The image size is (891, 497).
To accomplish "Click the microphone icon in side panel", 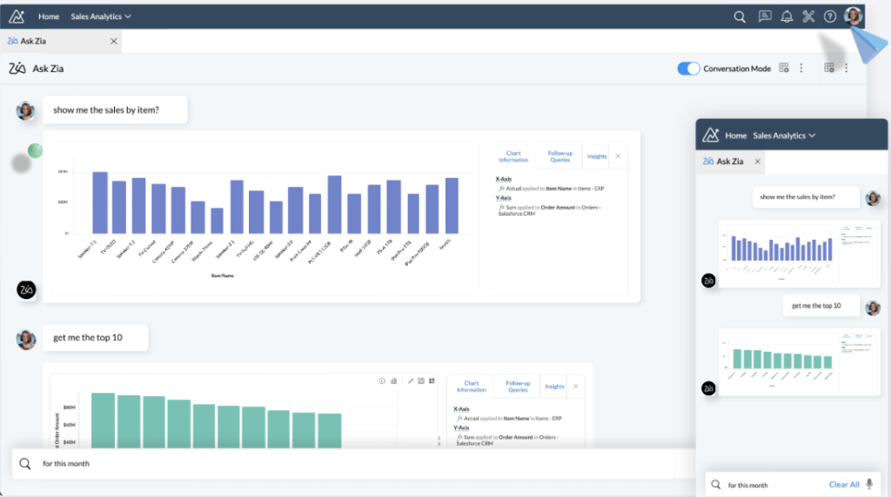I will tap(869, 484).
